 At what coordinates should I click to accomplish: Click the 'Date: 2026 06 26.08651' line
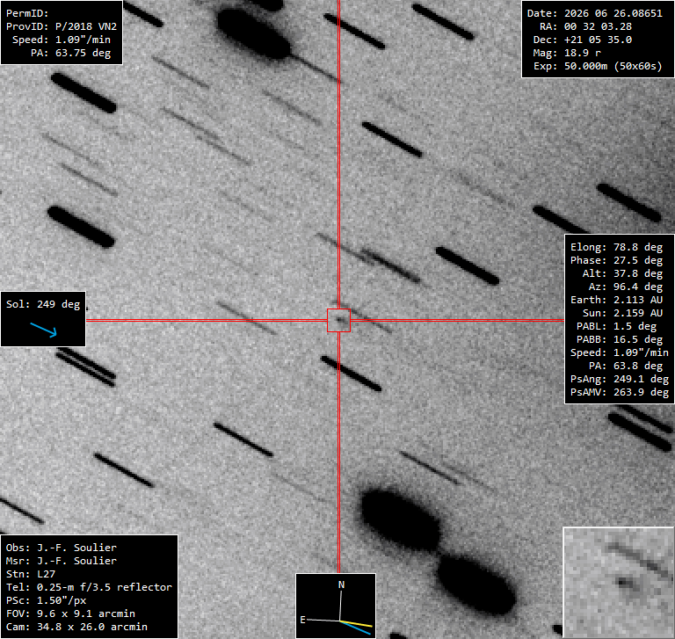coord(594,13)
